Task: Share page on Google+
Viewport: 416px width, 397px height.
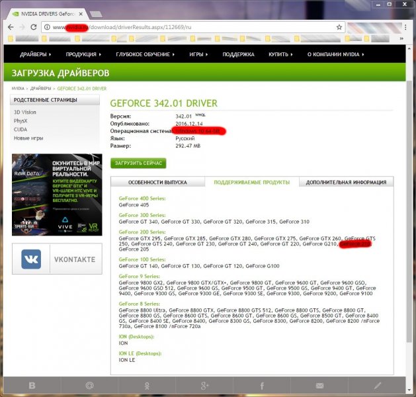Action: [x=204, y=385]
